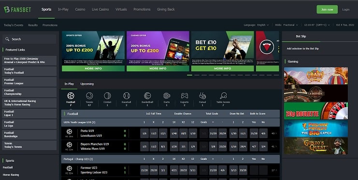This screenshot has height=180, width=358.
Task: Select first active banner carousel indicator
Action: coord(189,75)
